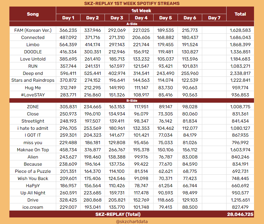Image resolution: width=264 pixels, height=224 pixels.
Task: Select the Total column header
Action: click(x=240, y=14)
